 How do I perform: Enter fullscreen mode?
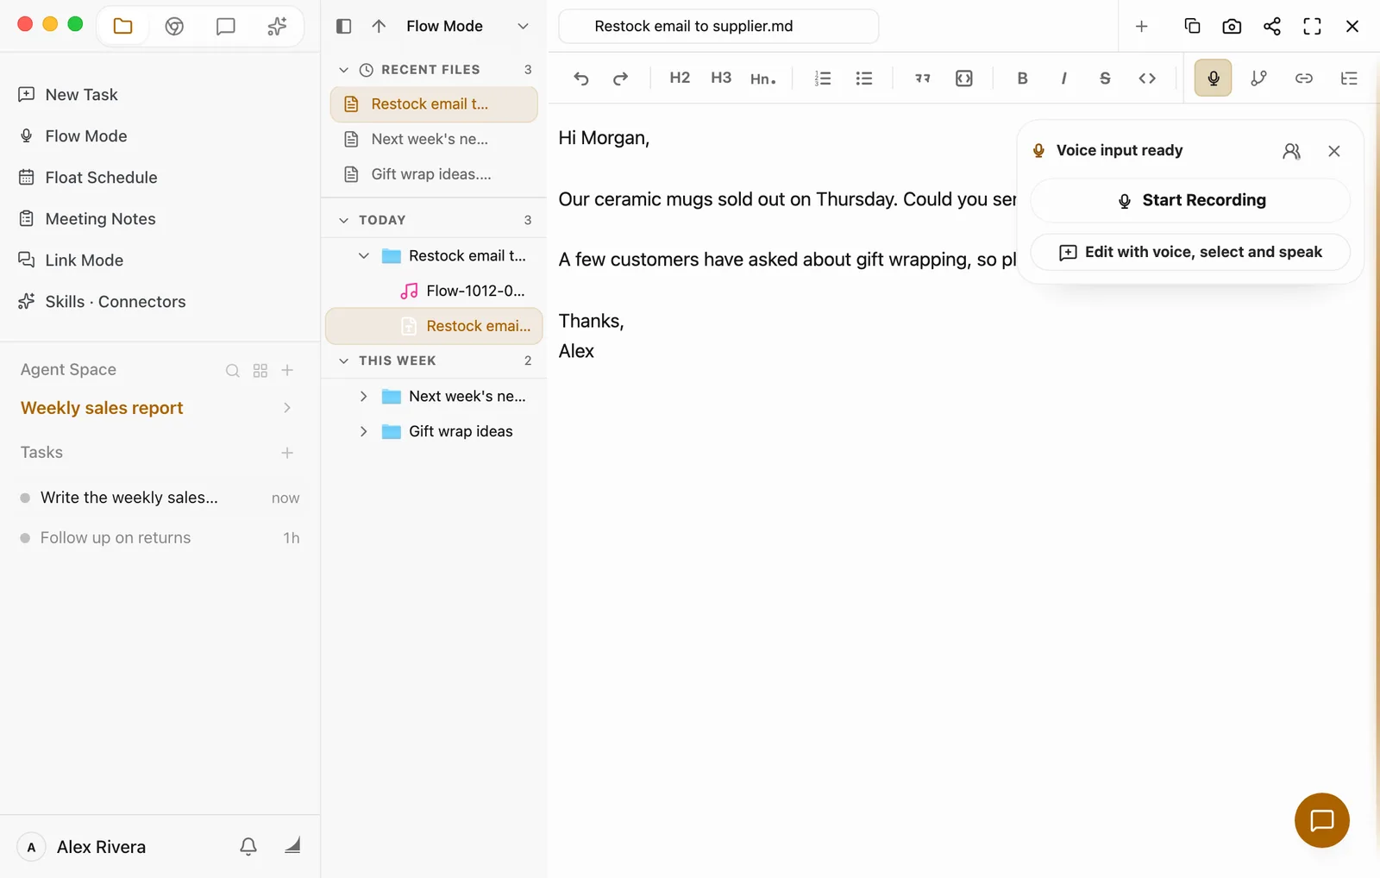click(x=1312, y=26)
